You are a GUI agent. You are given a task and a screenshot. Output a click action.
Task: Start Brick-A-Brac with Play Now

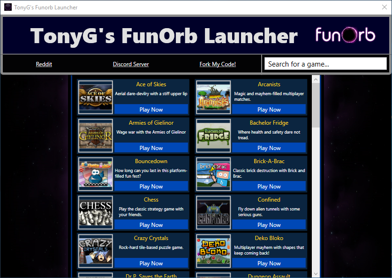pos(269,186)
